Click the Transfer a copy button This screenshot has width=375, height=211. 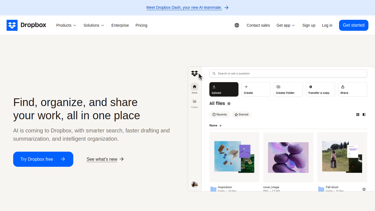click(x=320, y=89)
